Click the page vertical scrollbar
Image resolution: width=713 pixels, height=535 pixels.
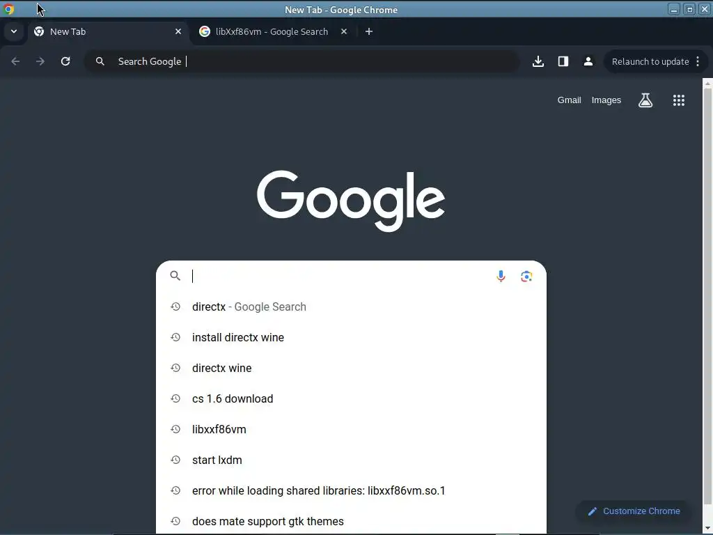pyautogui.click(x=707, y=295)
